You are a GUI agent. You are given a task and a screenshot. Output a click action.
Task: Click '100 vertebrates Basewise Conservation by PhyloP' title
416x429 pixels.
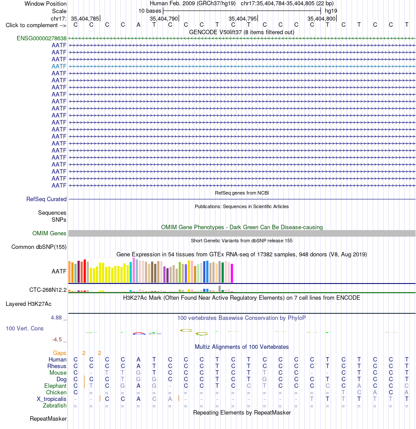pyautogui.click(x=242, y=318)
